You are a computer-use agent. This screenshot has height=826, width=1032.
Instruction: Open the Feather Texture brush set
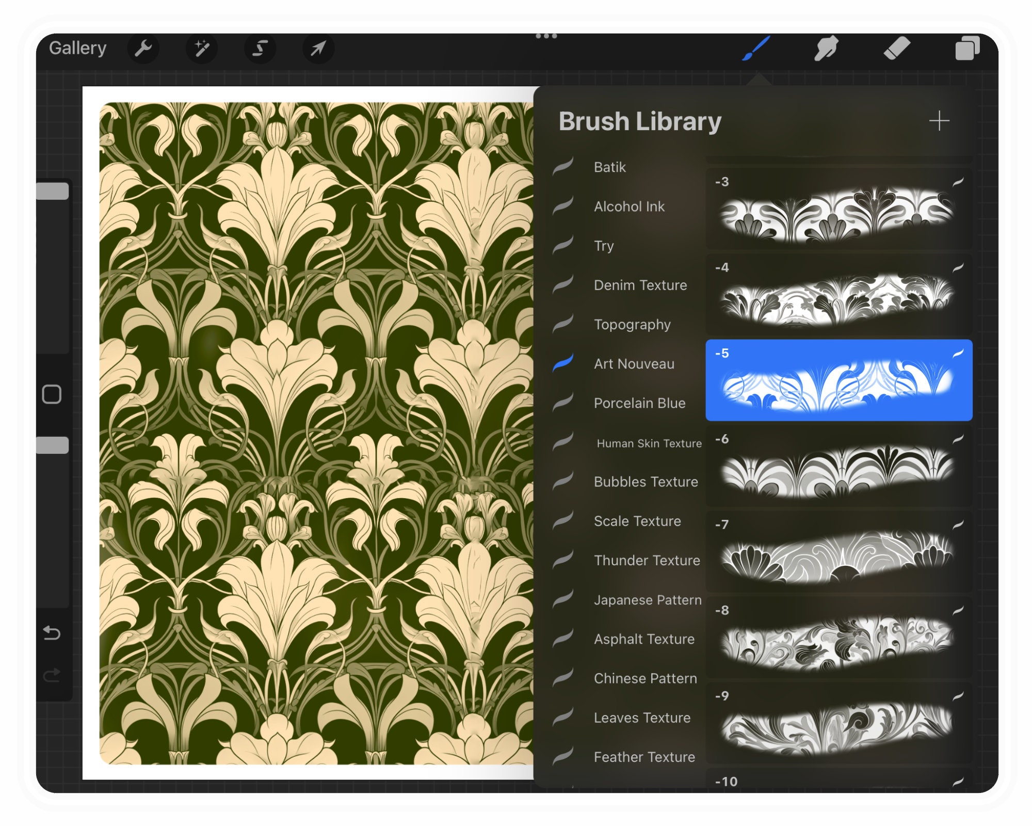[627, 757]
